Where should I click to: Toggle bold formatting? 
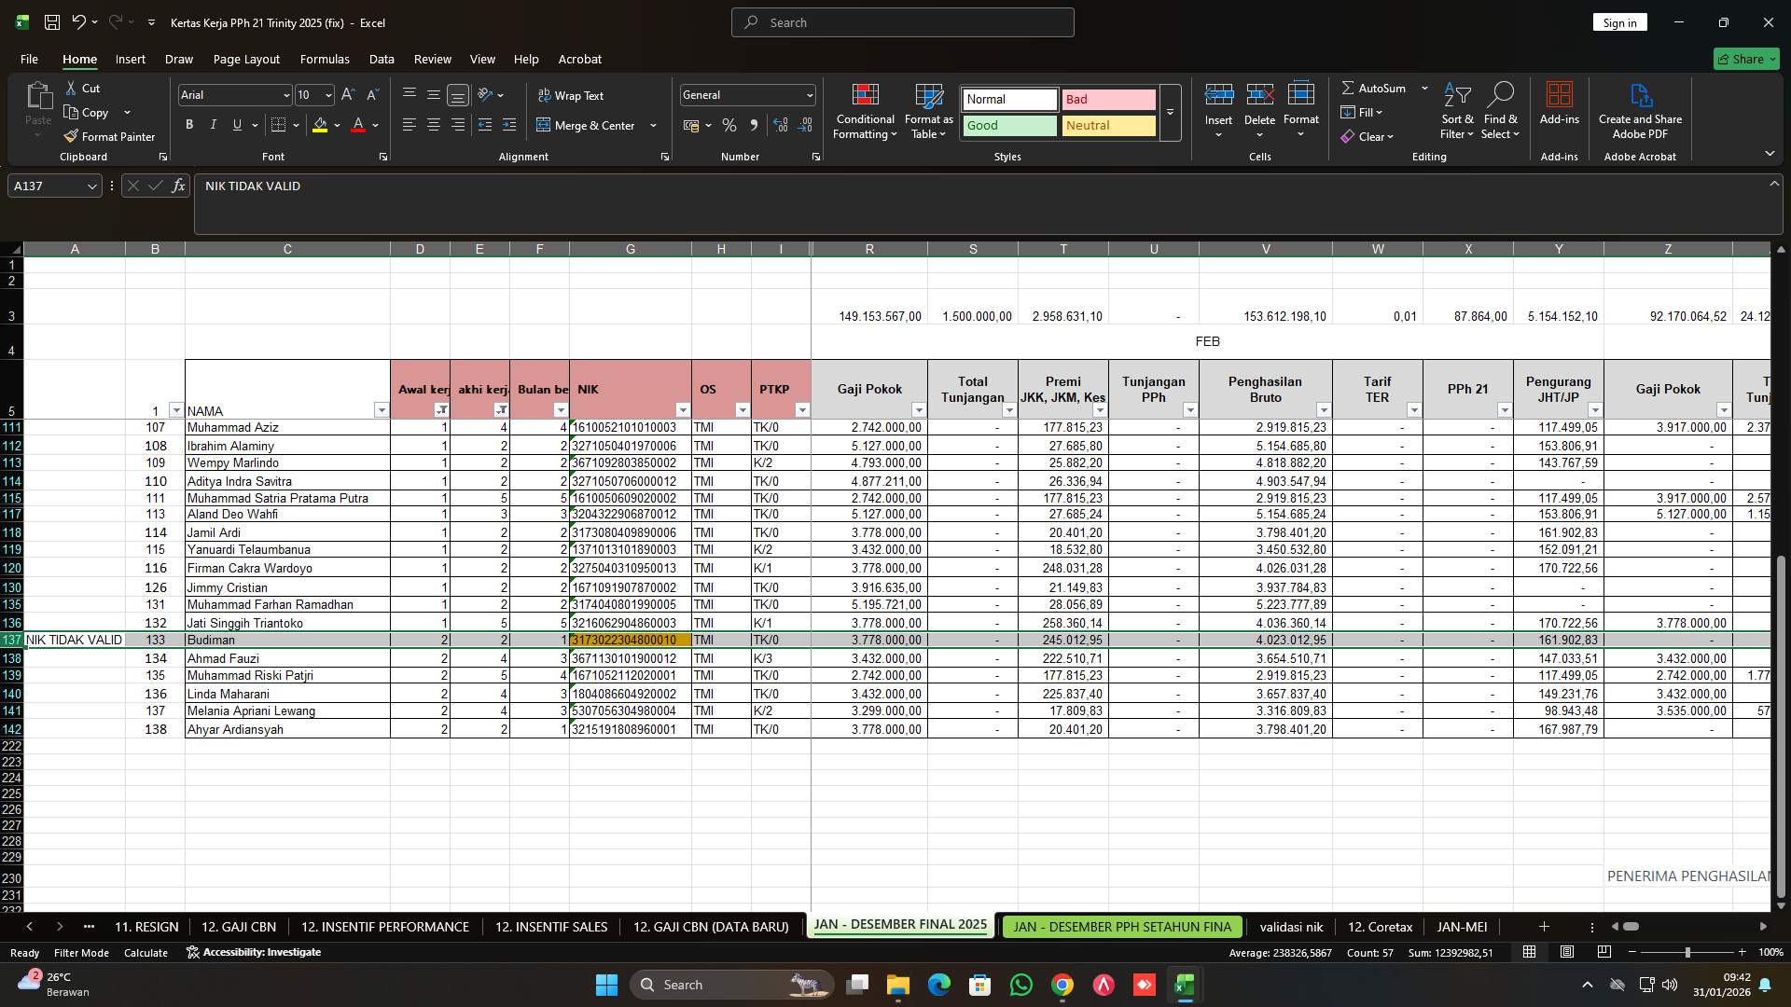pyautogui.click(x=188, y=124)
